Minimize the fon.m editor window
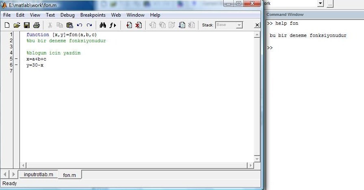364x190 pixels. coord(228,4)
